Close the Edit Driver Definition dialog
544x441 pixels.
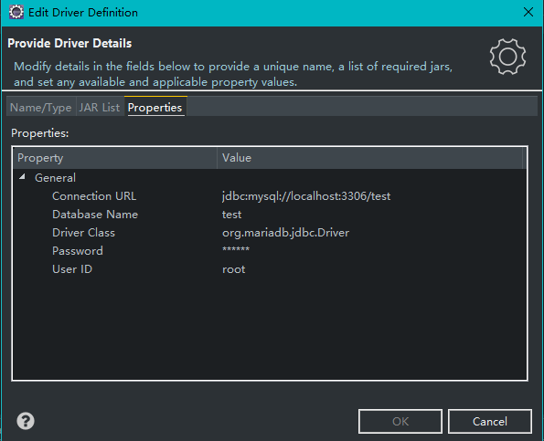[528, 12]
